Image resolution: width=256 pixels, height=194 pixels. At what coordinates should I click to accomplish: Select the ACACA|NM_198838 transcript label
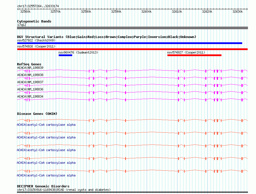30,75
